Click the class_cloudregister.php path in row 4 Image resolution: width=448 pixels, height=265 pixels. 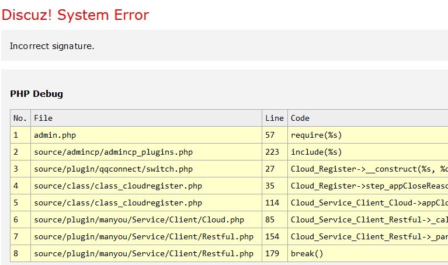118,186
